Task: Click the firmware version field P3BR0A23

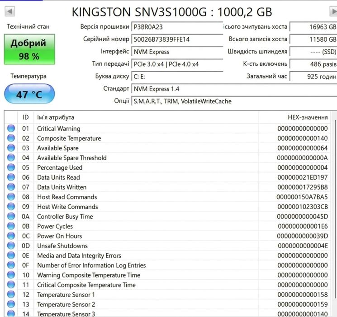Action: 177,27
